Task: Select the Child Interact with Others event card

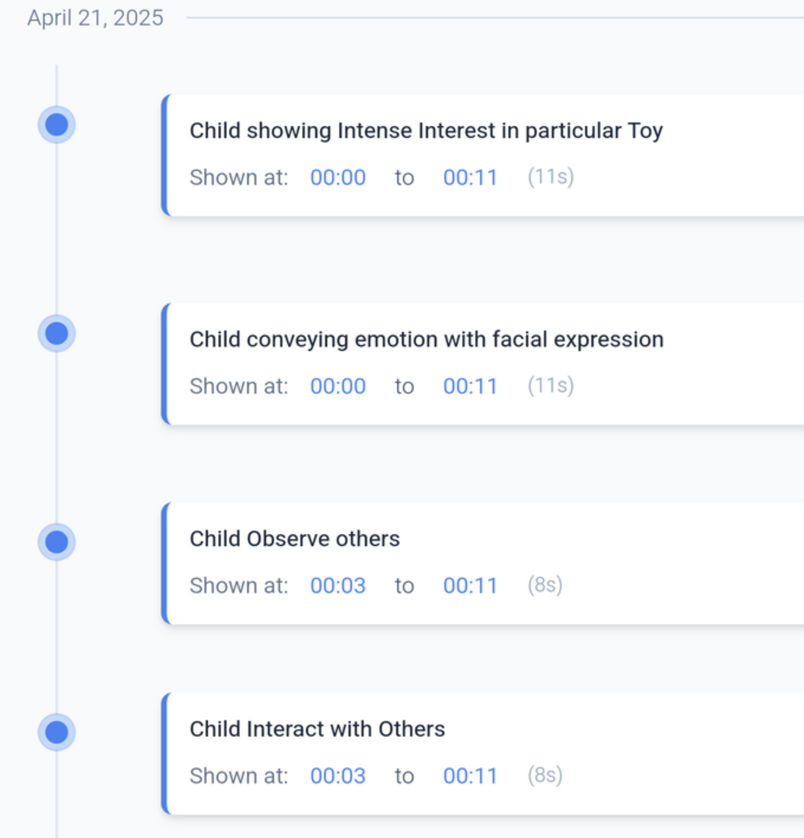Action: (317, 729)
